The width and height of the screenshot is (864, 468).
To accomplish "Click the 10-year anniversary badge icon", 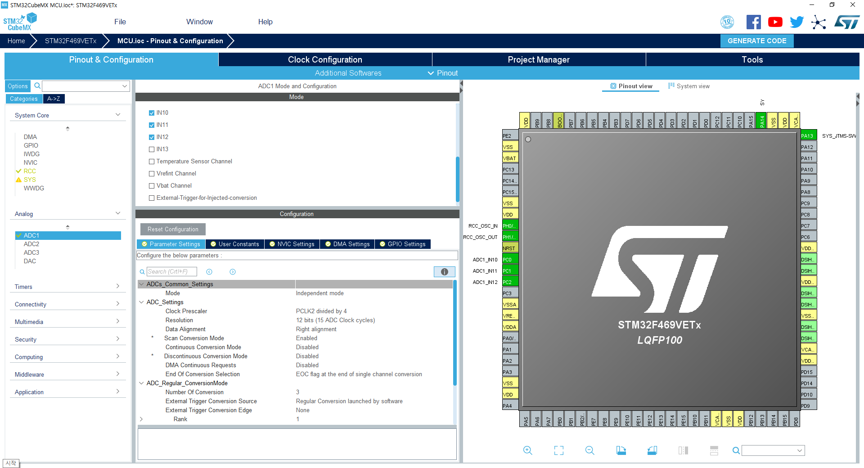I will [x=727, y=22].
